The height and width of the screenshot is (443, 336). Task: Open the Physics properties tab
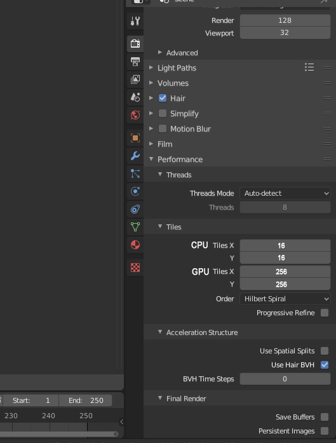(x=135, y=191)
